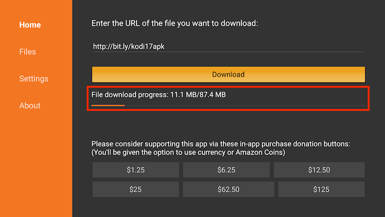Click the file download progress bar
This screenshot has width=385, height=217.
pyautogui.click(x=228, y=105)
